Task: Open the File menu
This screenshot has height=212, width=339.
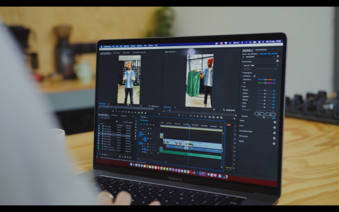Action: (113, 46)
